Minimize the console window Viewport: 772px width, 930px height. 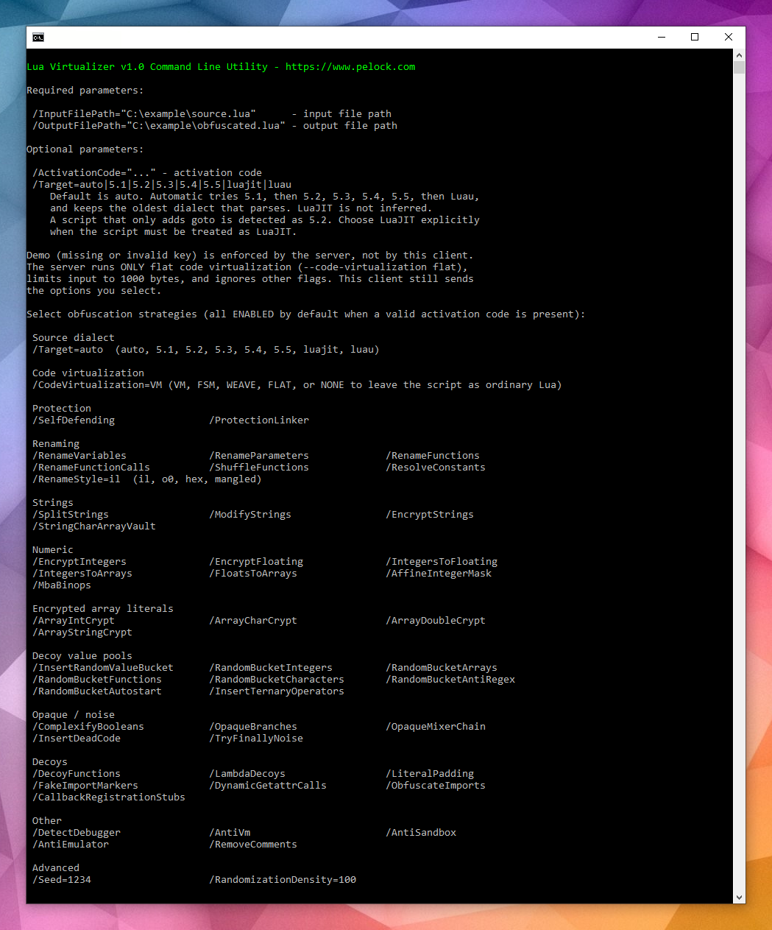[662, 37]
